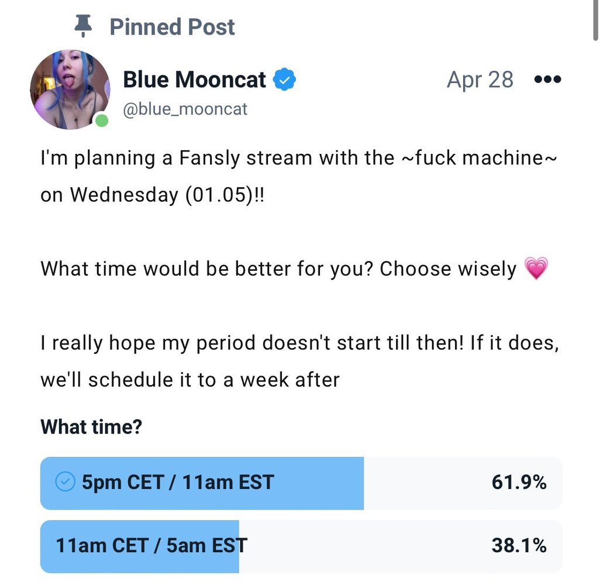Screen dimensions: 603x585
Task: Click the green online status dot
Action: [x=102, y=121]
